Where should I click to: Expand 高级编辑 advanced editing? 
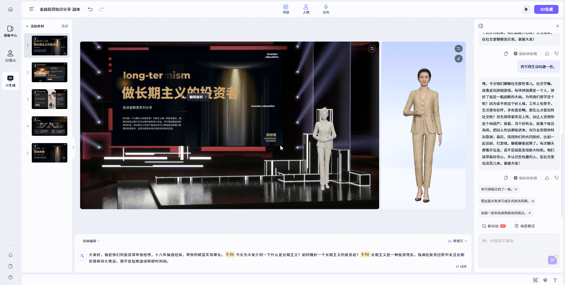click(91, 241)
